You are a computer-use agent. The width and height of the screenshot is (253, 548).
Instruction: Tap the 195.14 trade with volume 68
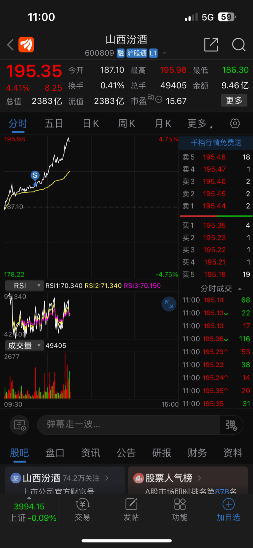click(216, 300)
